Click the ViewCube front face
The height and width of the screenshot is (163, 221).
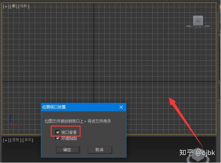pyautogui.click(x=198, y=21)
